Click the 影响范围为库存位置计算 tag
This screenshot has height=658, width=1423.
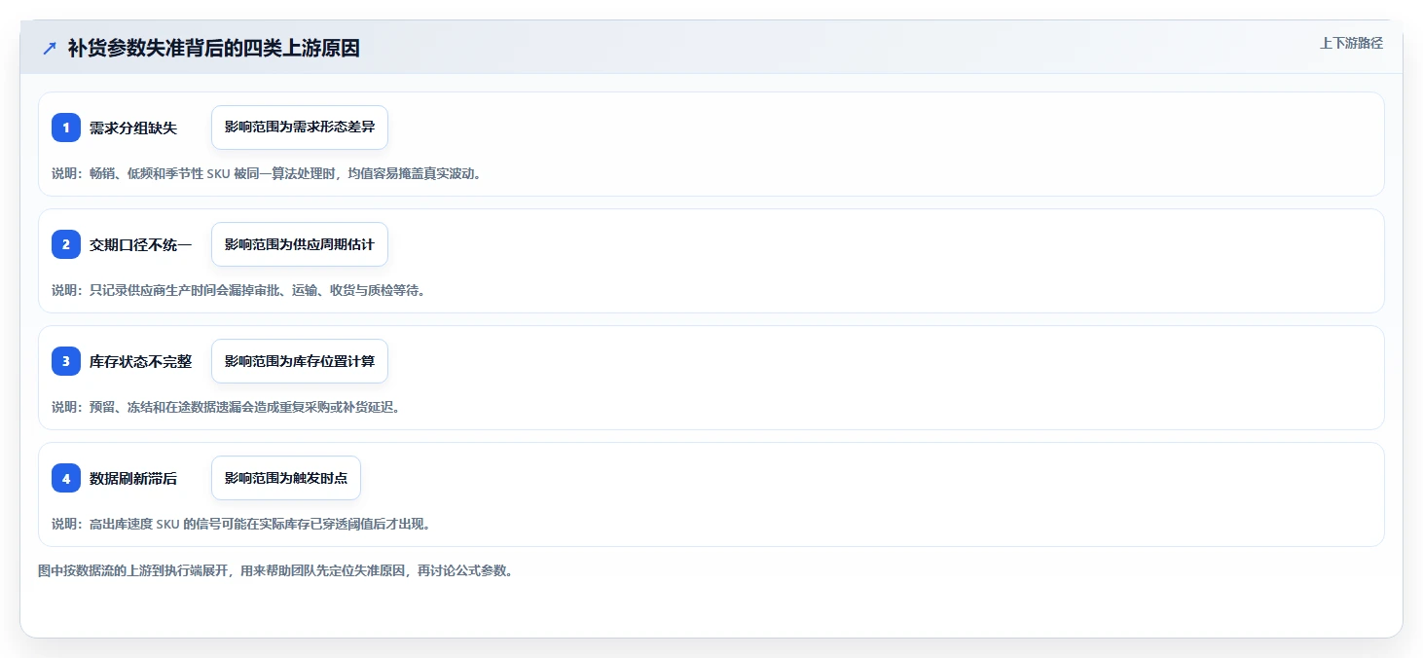pos(300,361)
